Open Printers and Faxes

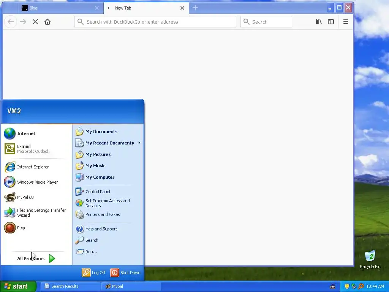[x=108, y=214]
